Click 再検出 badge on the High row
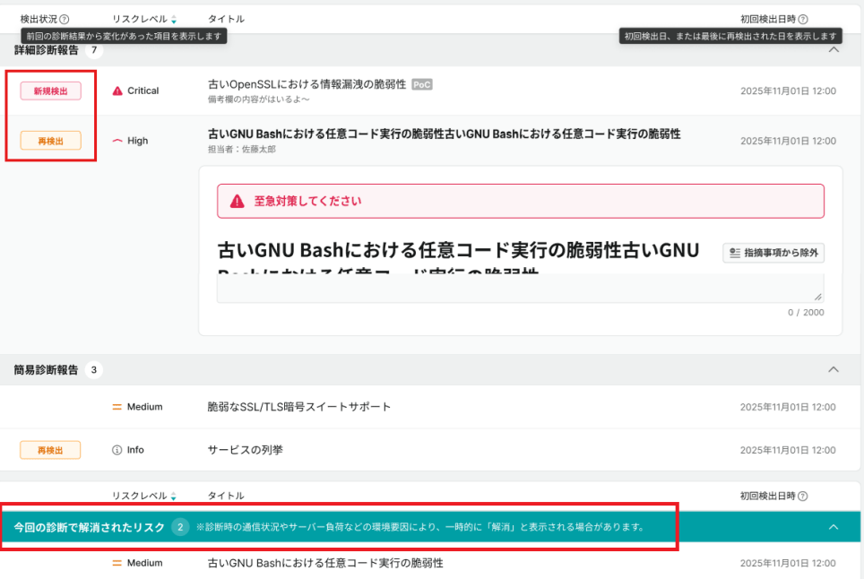Screen dimensions: 864x579 (51, 141)
